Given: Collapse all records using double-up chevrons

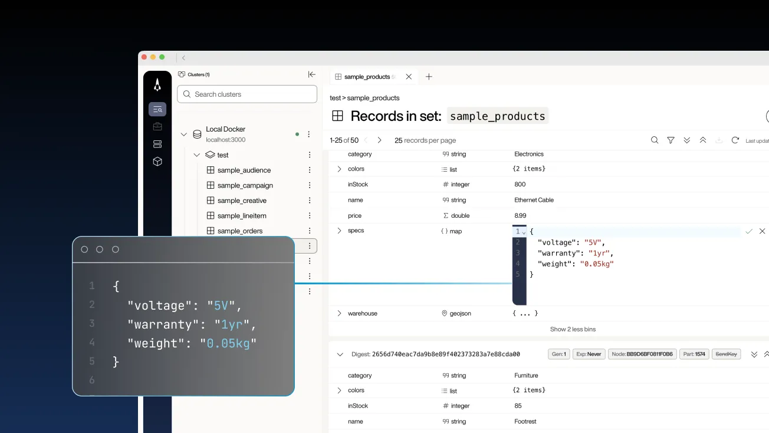Looking at the screenshot, I should pos(702,140).
